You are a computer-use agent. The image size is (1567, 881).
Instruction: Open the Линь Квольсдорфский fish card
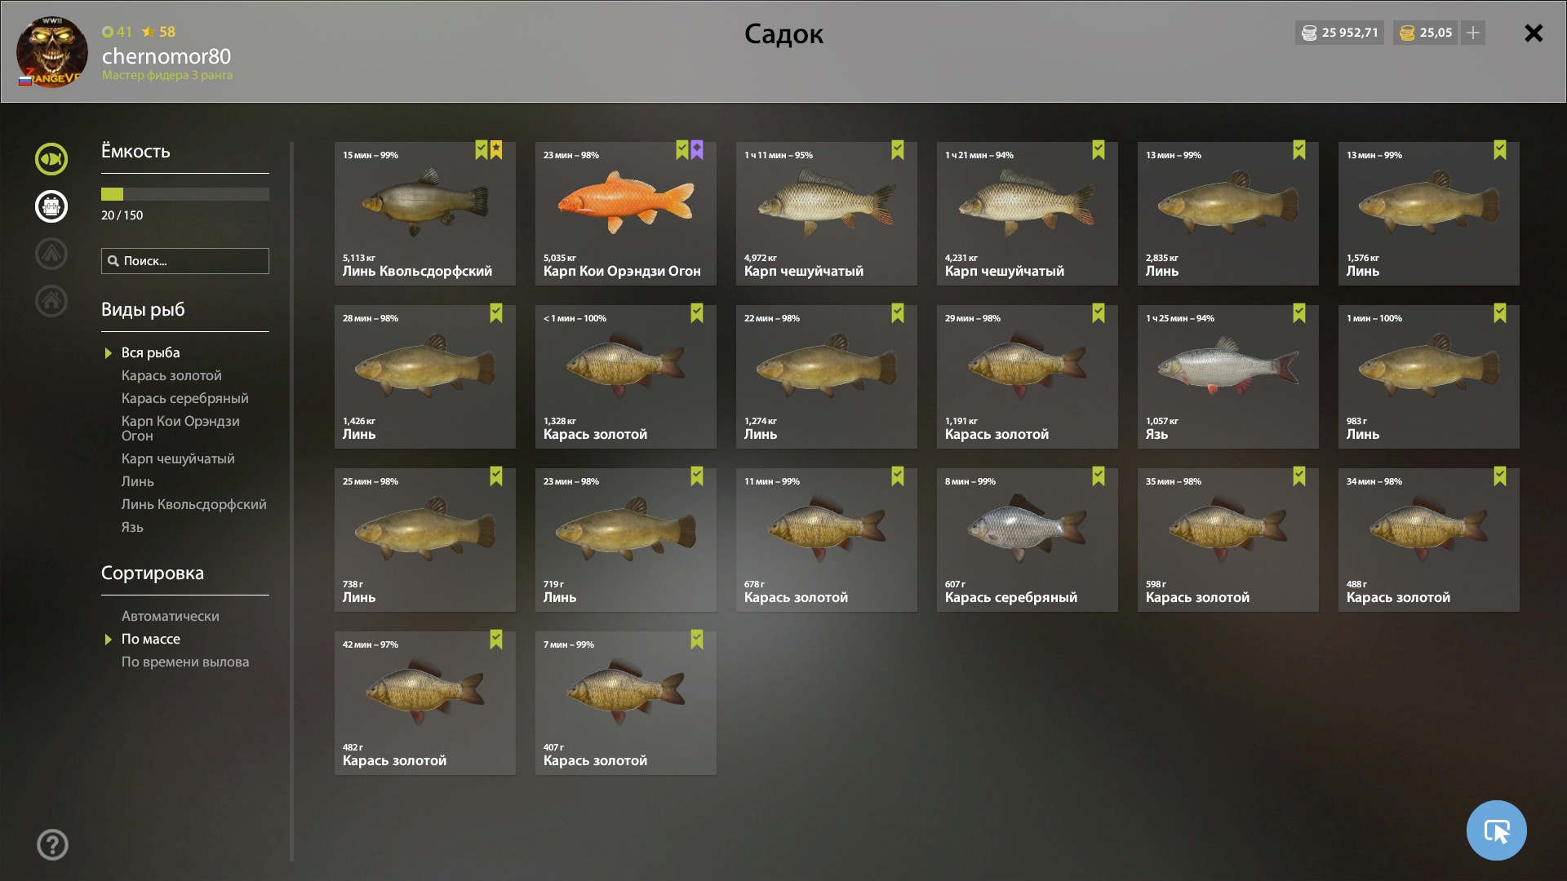[x=425, y=214]
